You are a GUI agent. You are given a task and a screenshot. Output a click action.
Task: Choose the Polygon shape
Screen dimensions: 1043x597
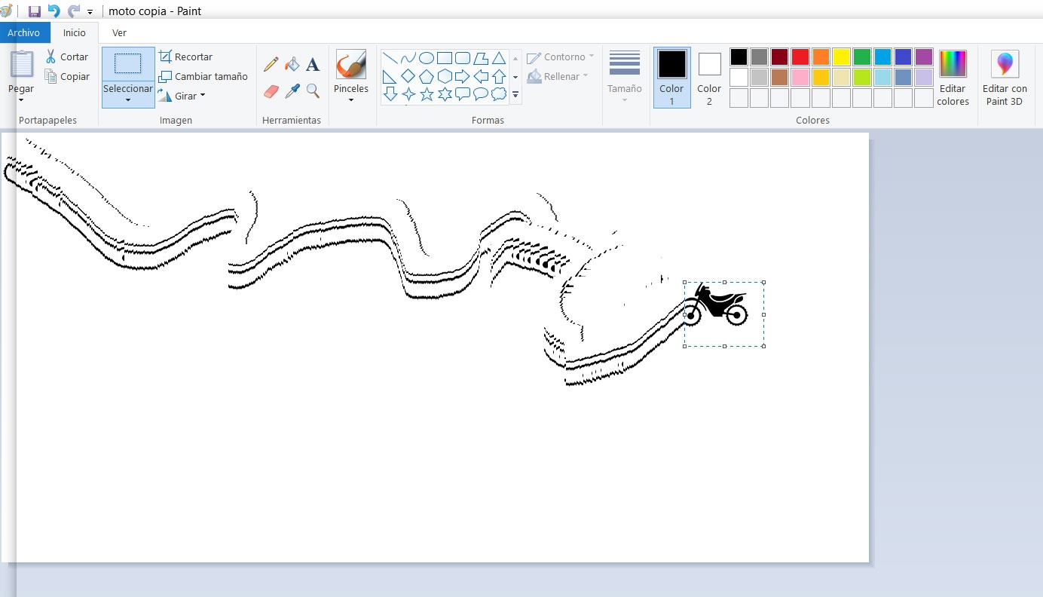pyautogui.click(x=481, y=58)
